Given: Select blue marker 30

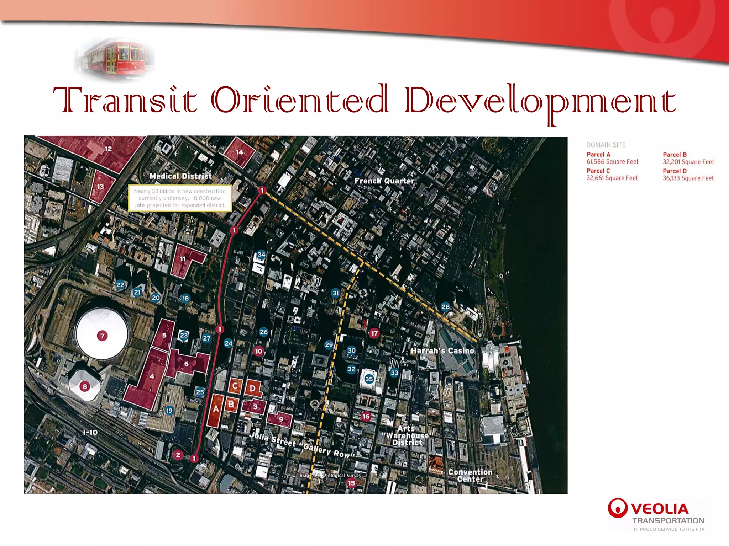Looking at the screenshot, I should tap(352, 350).
